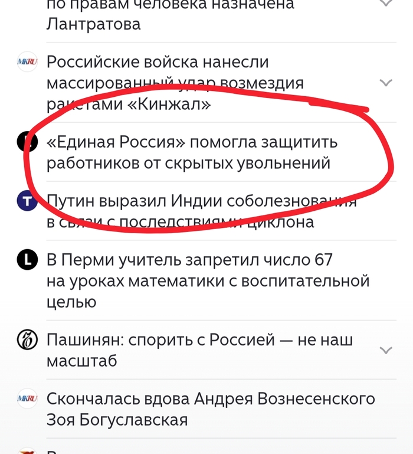The height and width of the screenshot is (454, 413).
Task: Open the headline ending with Лантратова
Action: pos(170,14)
